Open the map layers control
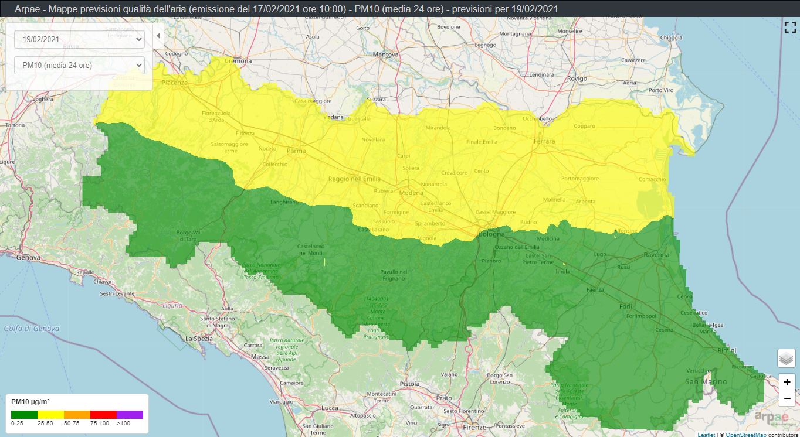Image resolution: width=800 pixels, height=437 pixels. pos(787,358)
